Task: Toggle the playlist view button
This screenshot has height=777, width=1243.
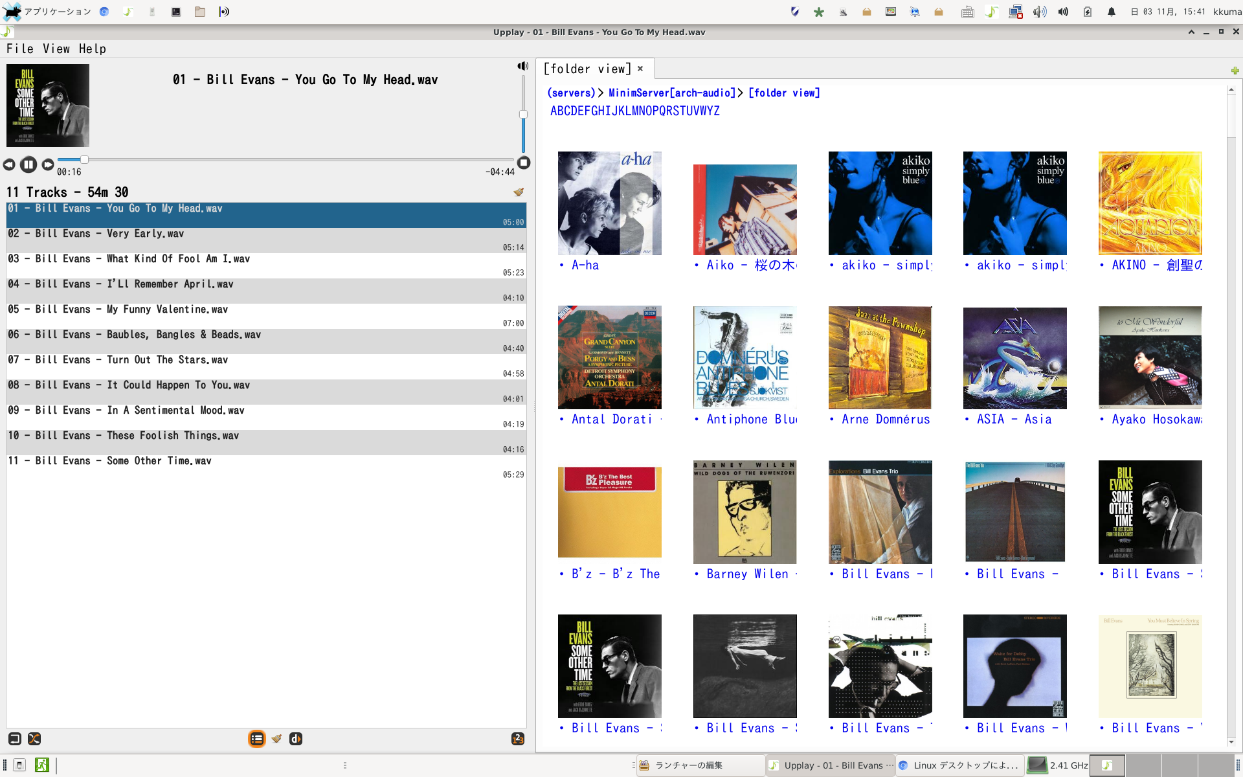Action: tap(257, 739)
